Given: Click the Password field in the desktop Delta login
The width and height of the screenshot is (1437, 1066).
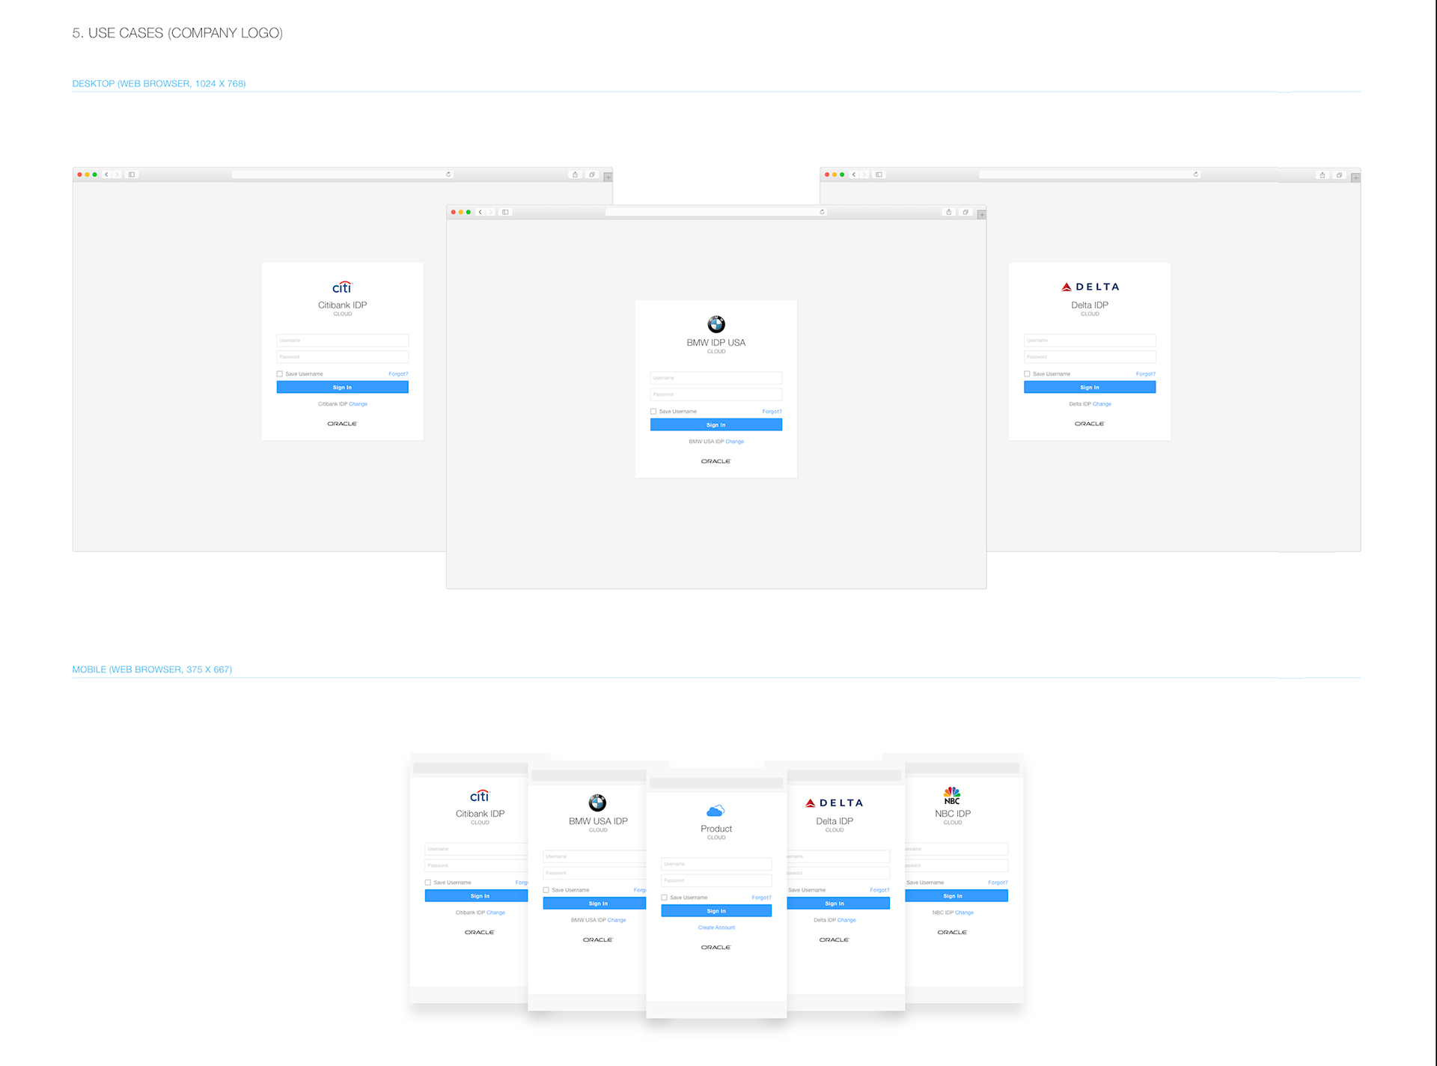Looking at the screenshot, I should 1090,357.
